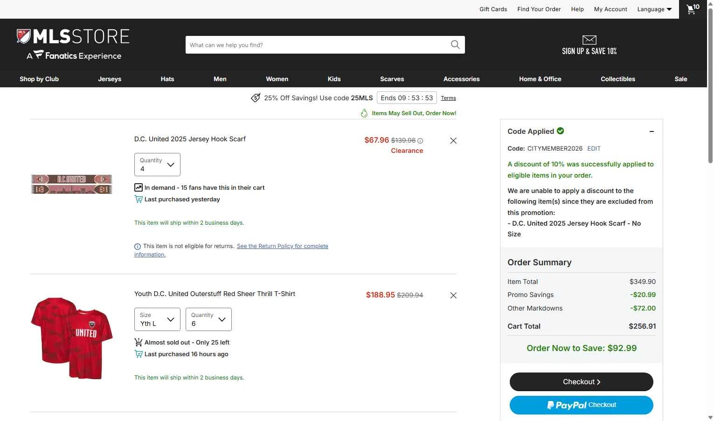Click the Promo Savings value -$20.99

click(643, 295)
